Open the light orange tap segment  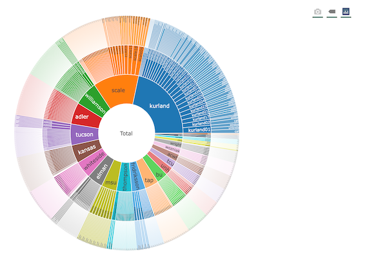coord(149,179)
